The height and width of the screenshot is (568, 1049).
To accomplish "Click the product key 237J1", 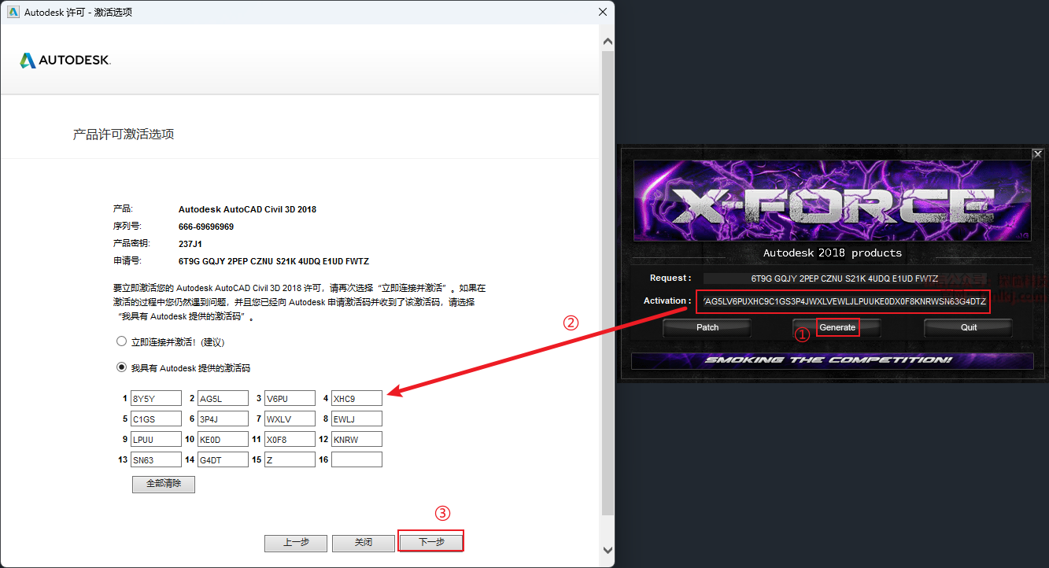I will pos(190,244).
